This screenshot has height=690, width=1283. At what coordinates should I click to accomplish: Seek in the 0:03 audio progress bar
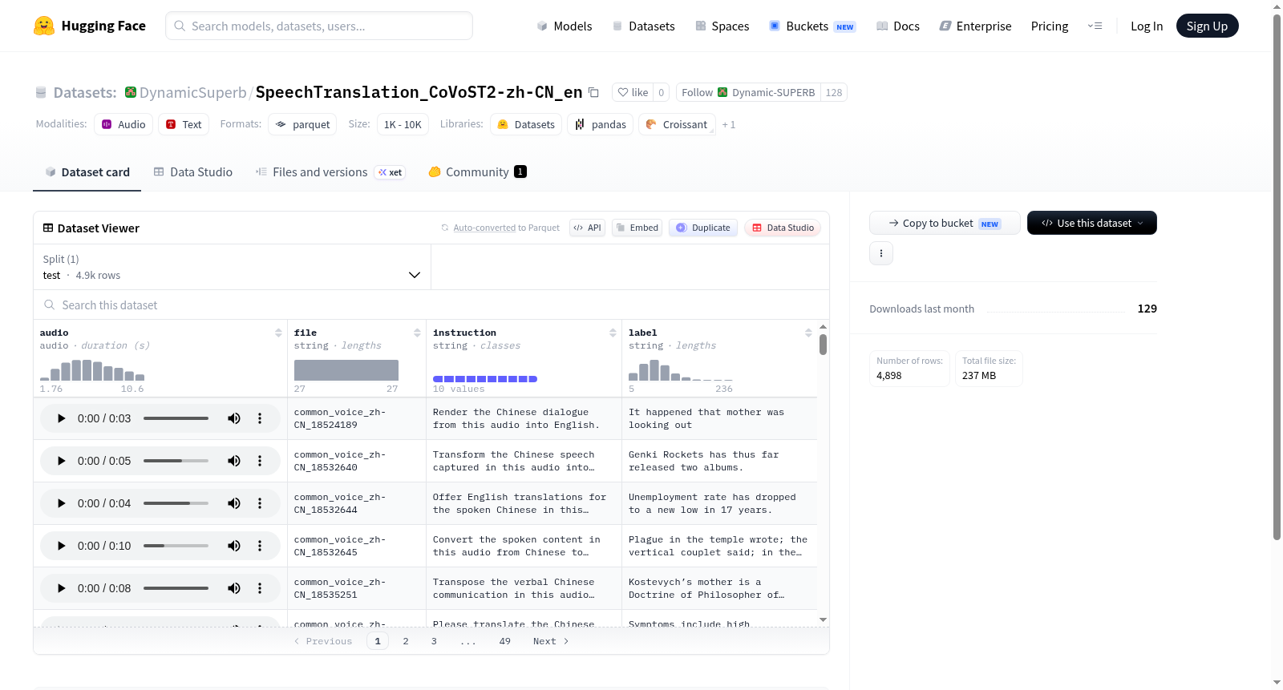tap(176, 418)
